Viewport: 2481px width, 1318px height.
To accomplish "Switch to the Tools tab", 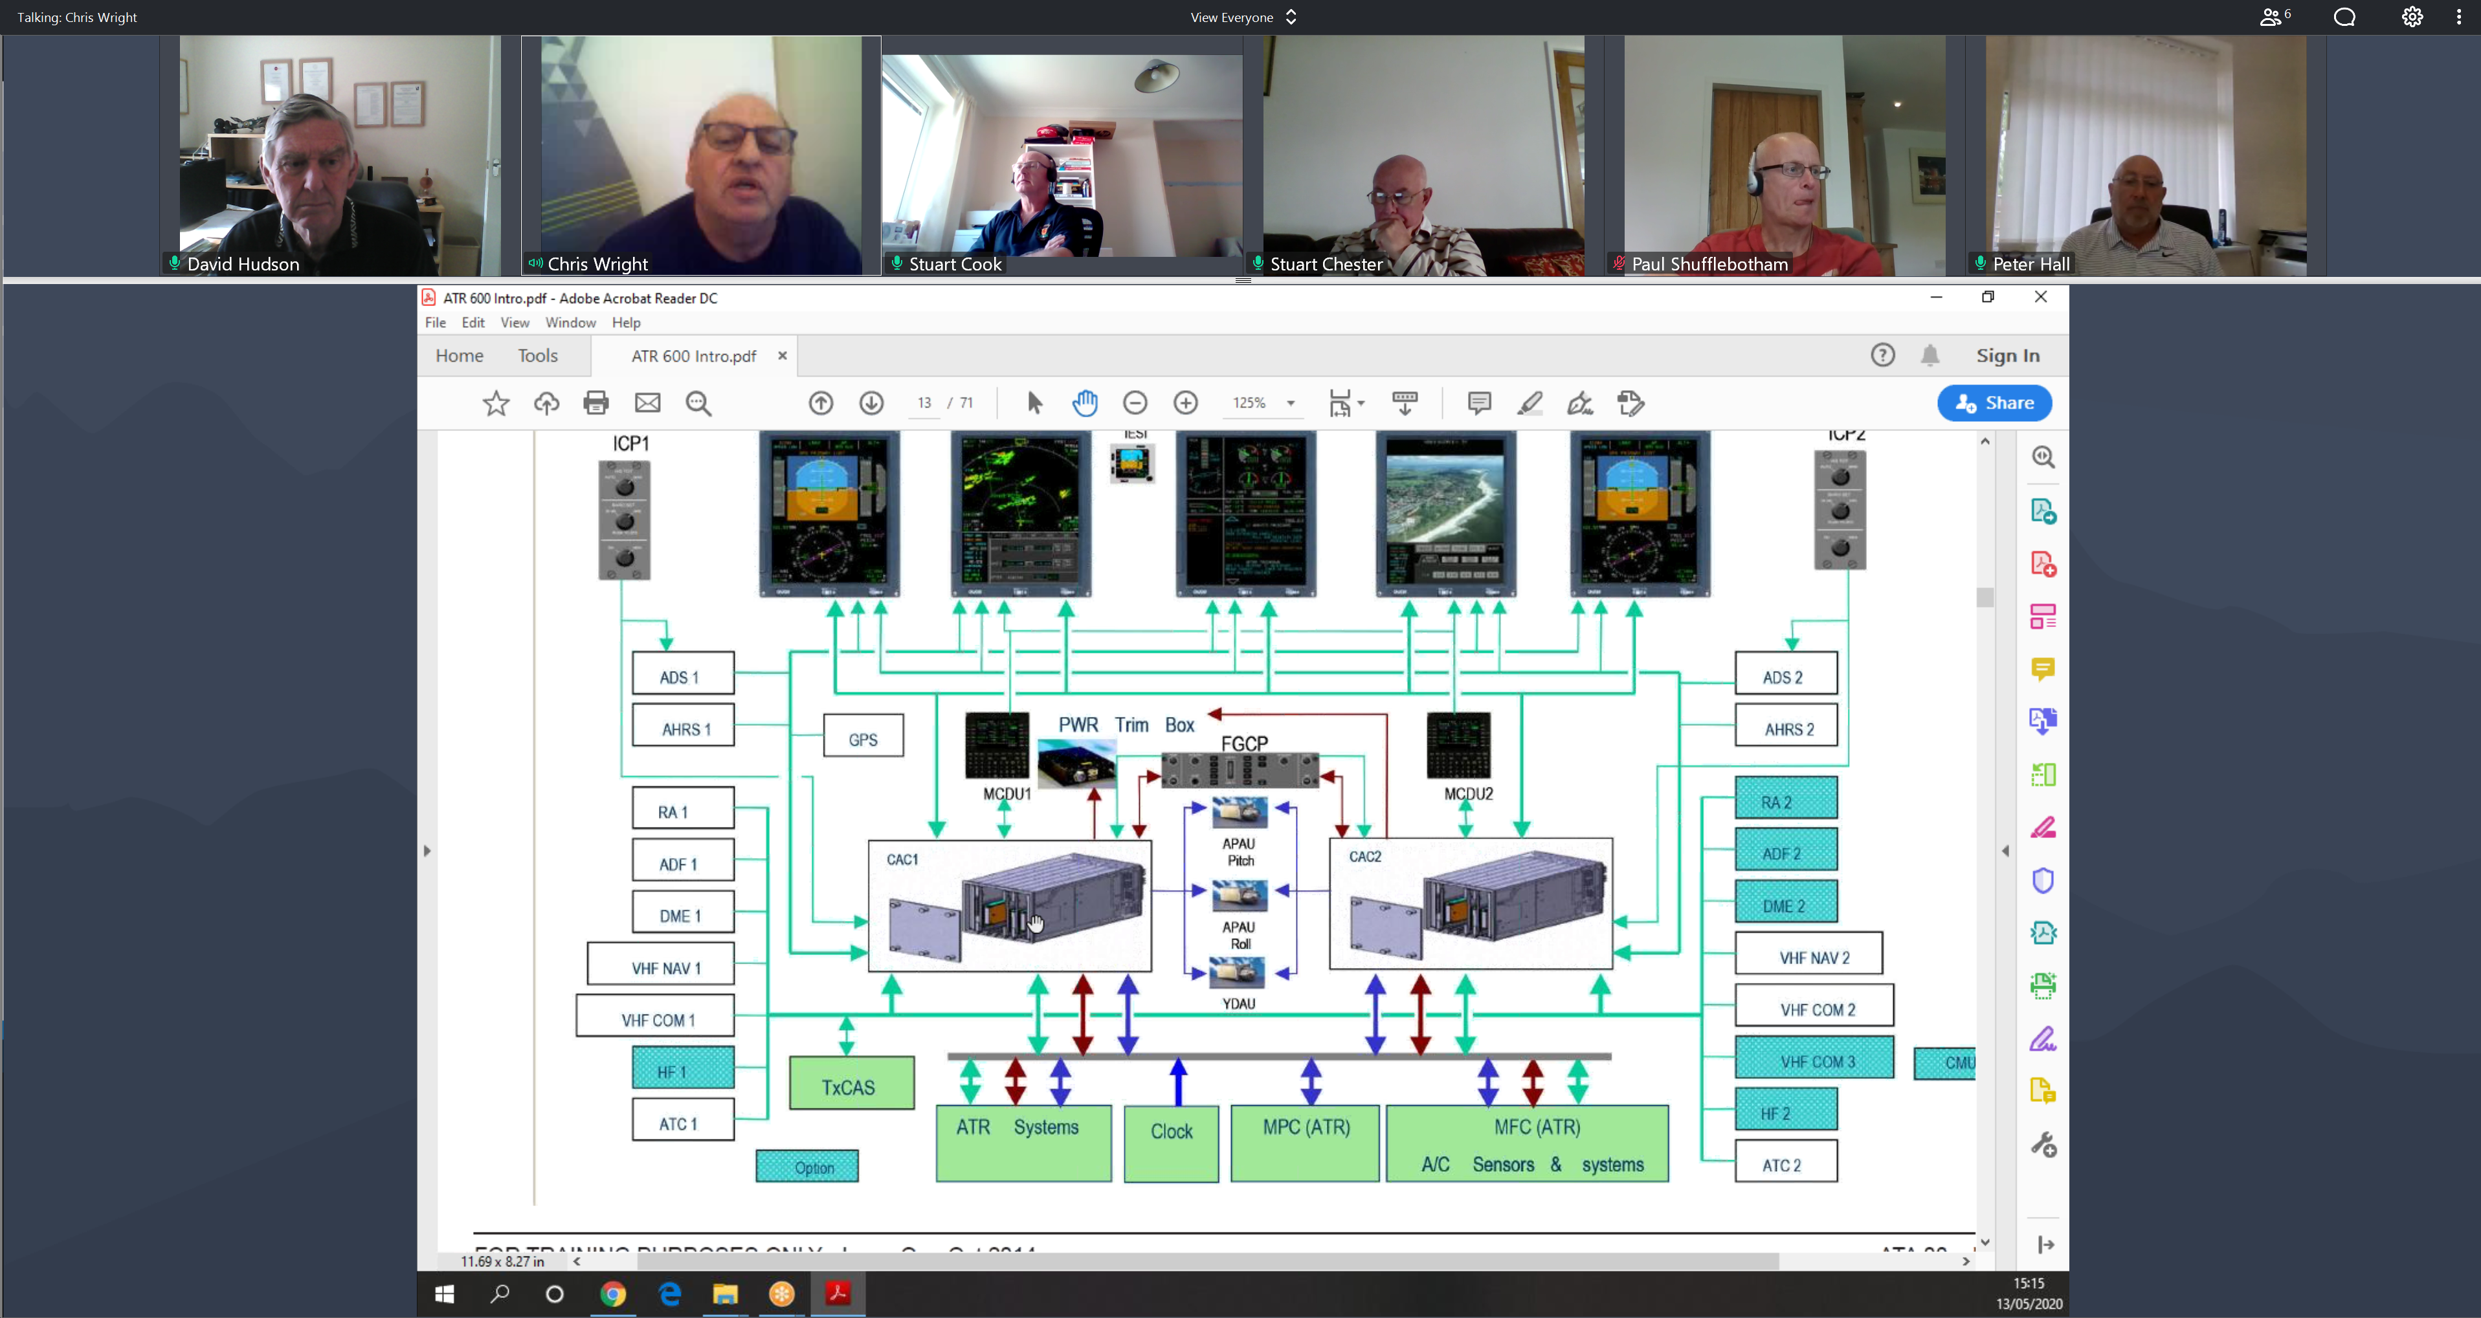I will pyautogui.click(x=537, y=355).
